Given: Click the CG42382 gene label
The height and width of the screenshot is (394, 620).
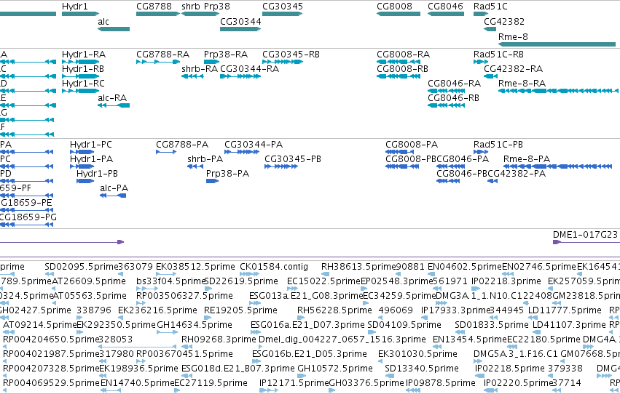Looking at the screenshot, I should (504, 21).
